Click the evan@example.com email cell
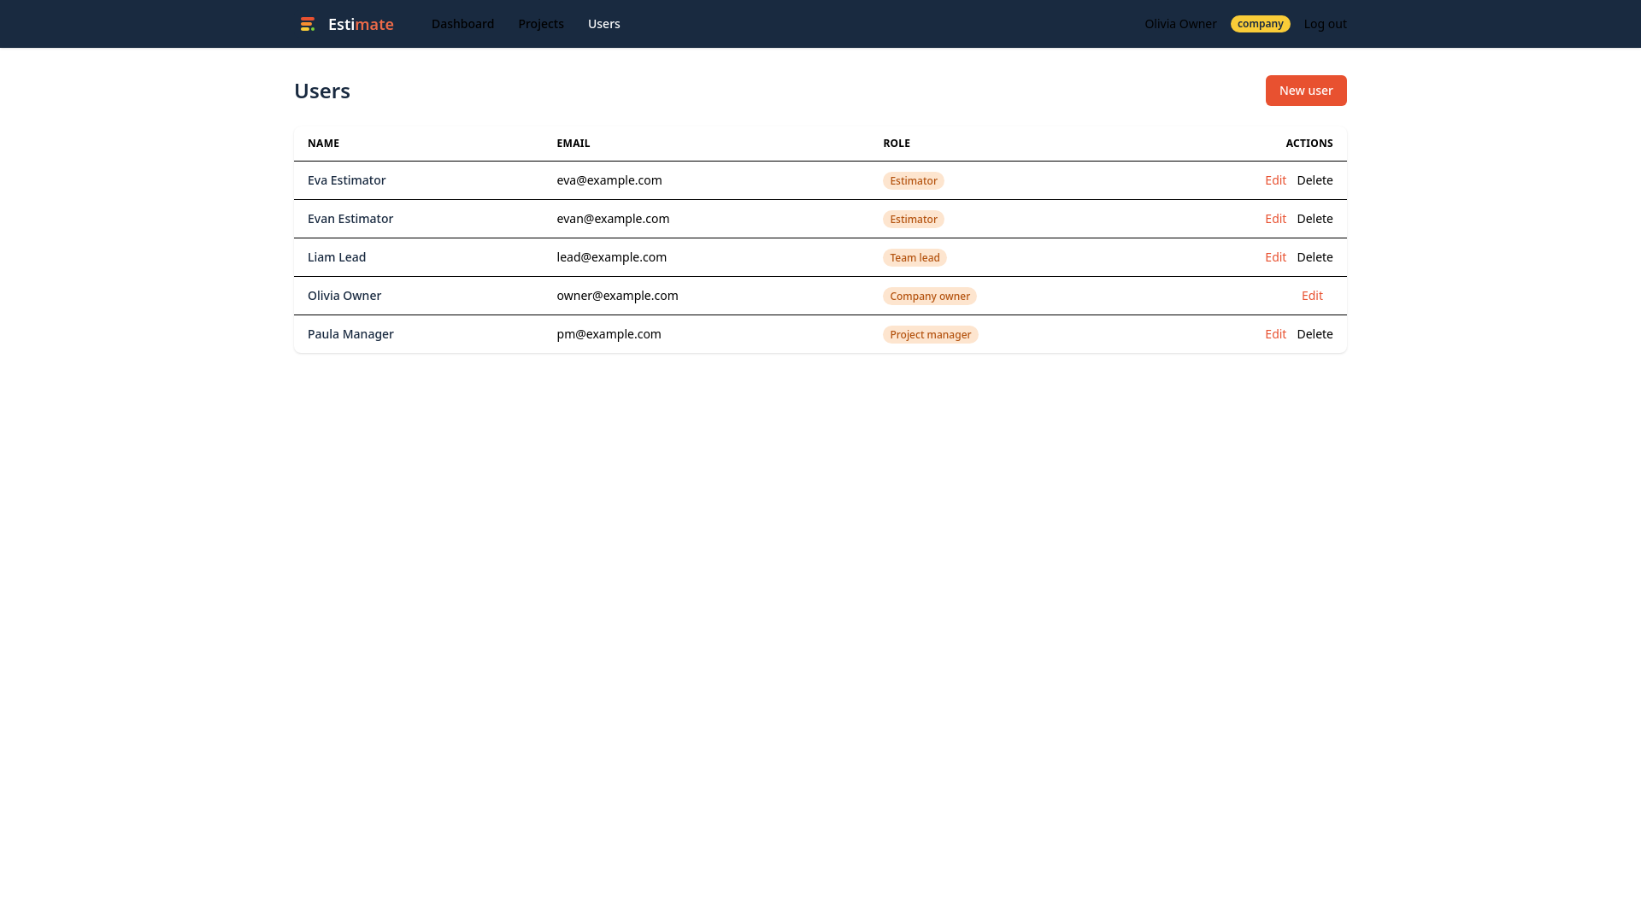 pyautogui.click(x=613, y=219)
